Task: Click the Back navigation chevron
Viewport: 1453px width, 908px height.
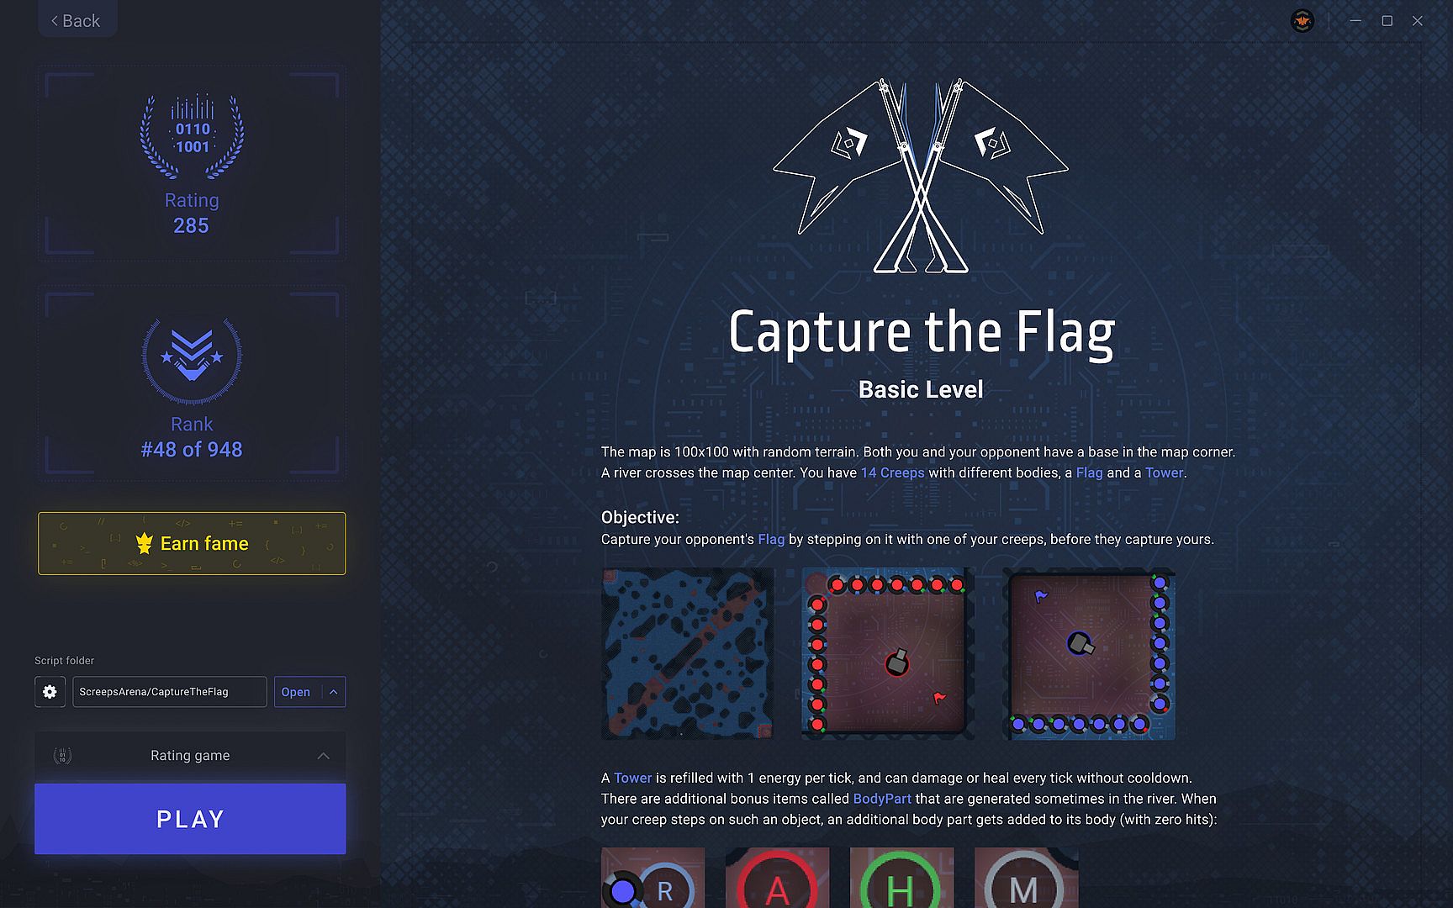Action: tap(55, 21)
